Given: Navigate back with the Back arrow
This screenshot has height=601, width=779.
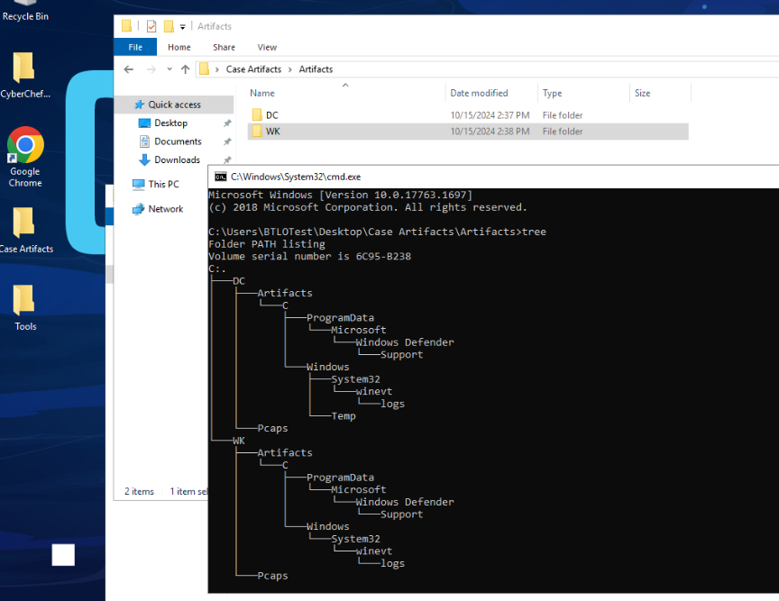Looking at the screenshot, I should 129,69.
